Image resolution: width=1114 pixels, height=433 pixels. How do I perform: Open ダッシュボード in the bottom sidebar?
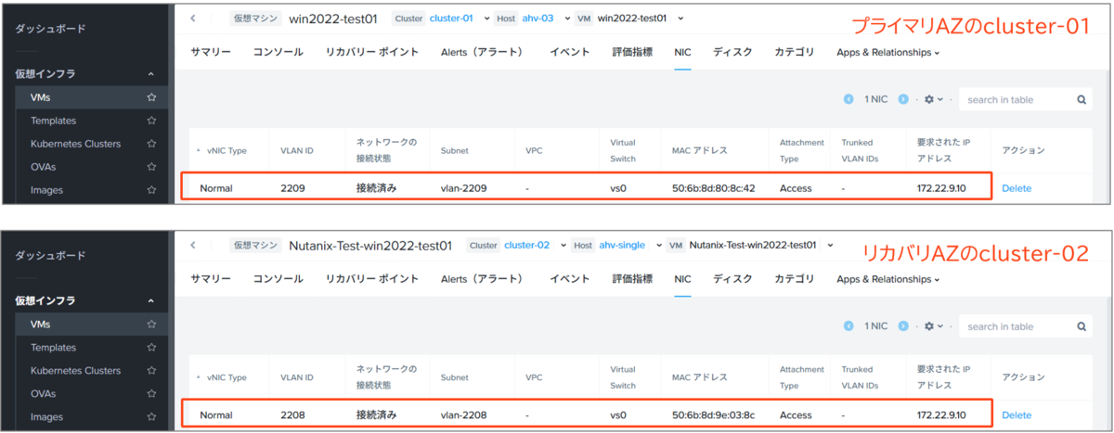(x=50, y=255)
